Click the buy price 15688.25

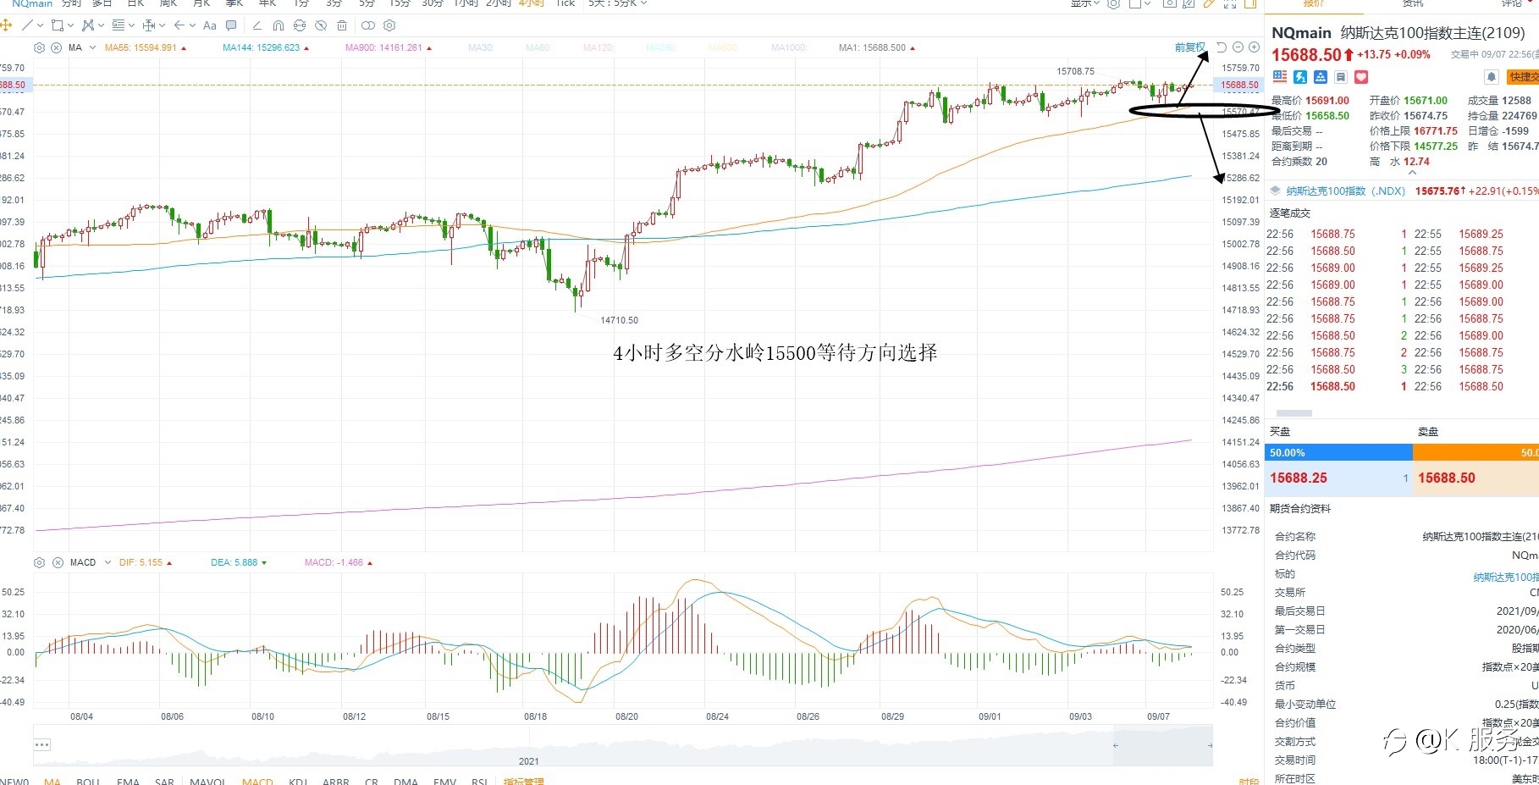coord(1299,478)
